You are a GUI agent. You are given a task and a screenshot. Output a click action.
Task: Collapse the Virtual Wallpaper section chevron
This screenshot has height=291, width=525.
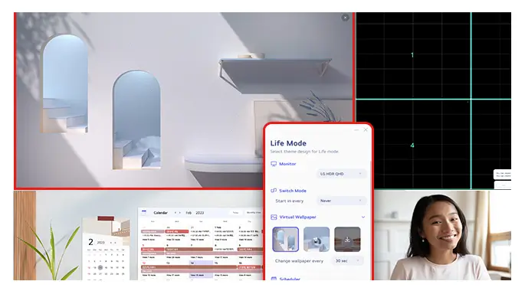pos(363,217)
